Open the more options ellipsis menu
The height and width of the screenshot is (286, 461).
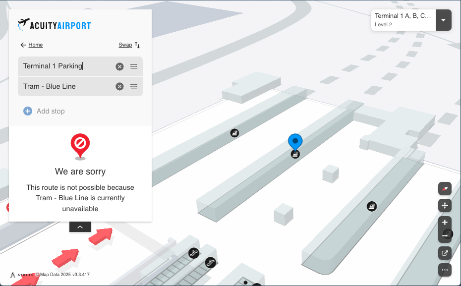point(445,270)
